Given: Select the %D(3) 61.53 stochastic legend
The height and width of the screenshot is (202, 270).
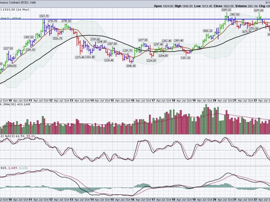Looking at the screenshot, I should (15, 136).
